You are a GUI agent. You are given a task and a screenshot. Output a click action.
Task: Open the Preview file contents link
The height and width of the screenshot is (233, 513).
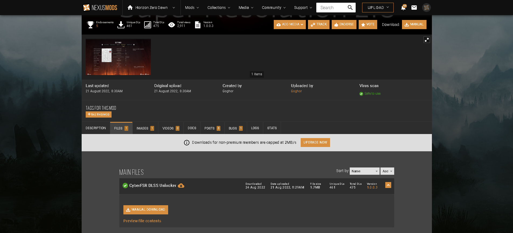(x=142, y=221)
